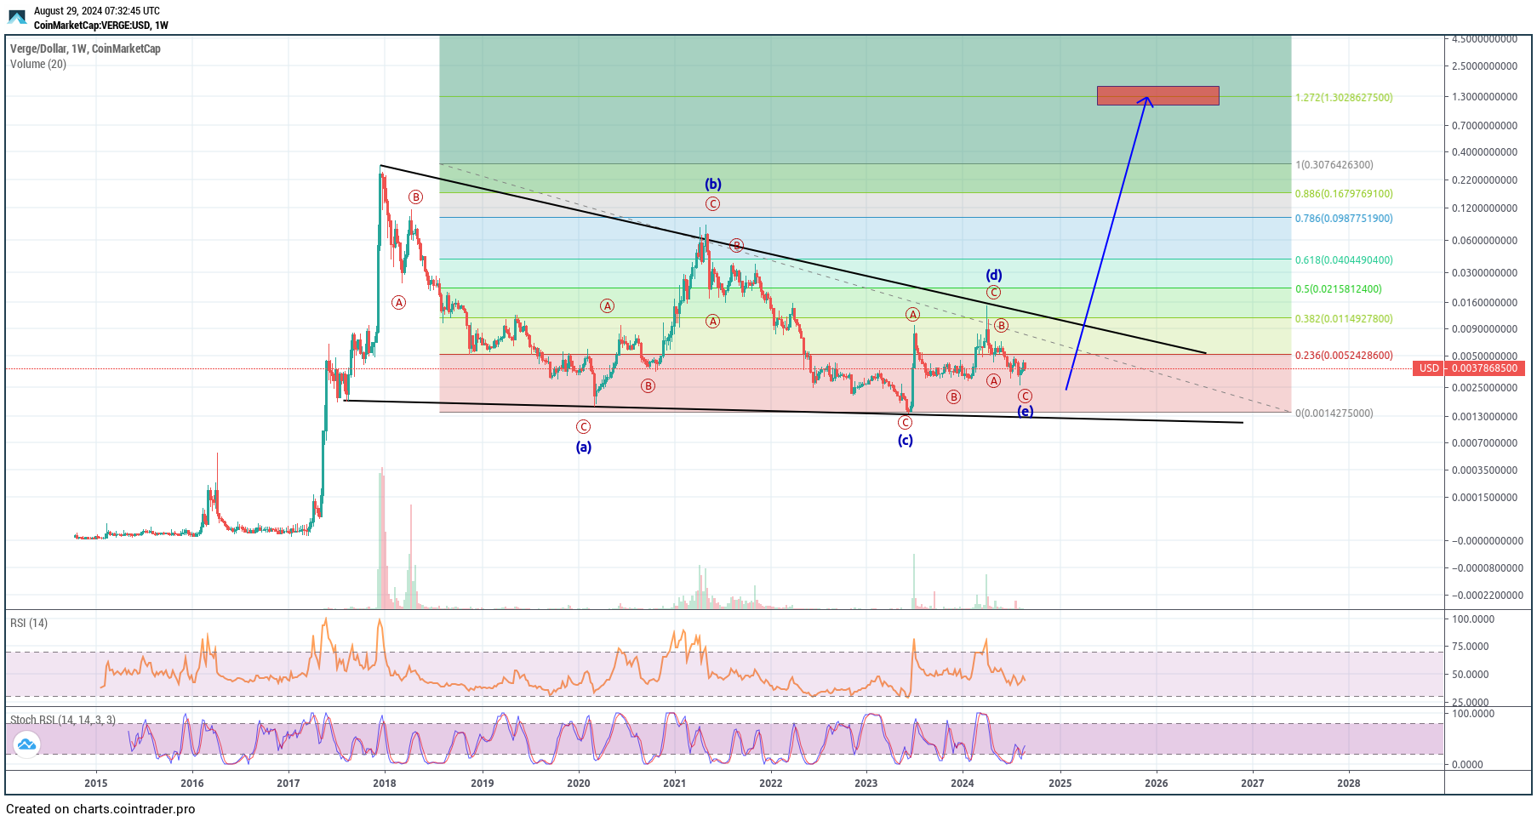Click the red price target rectangle
The width and height of the screenshot is (1537, 821).
[1157, 95]
